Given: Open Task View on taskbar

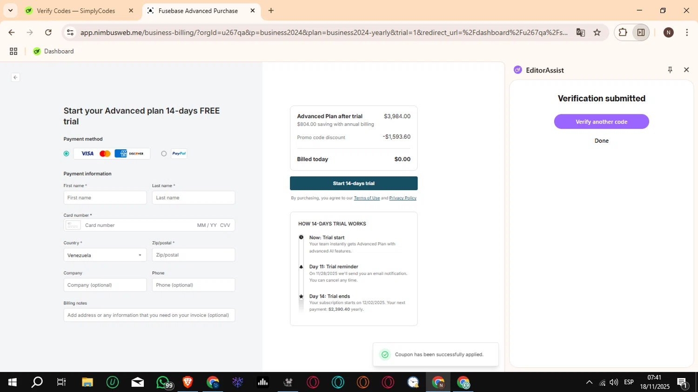Looking at the screenshot, I should pyautogui.click(x=61, y=382).
